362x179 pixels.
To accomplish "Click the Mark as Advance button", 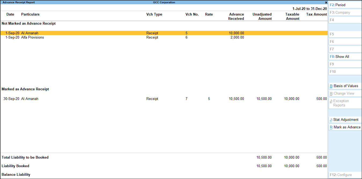I will (x=345, y=127).
